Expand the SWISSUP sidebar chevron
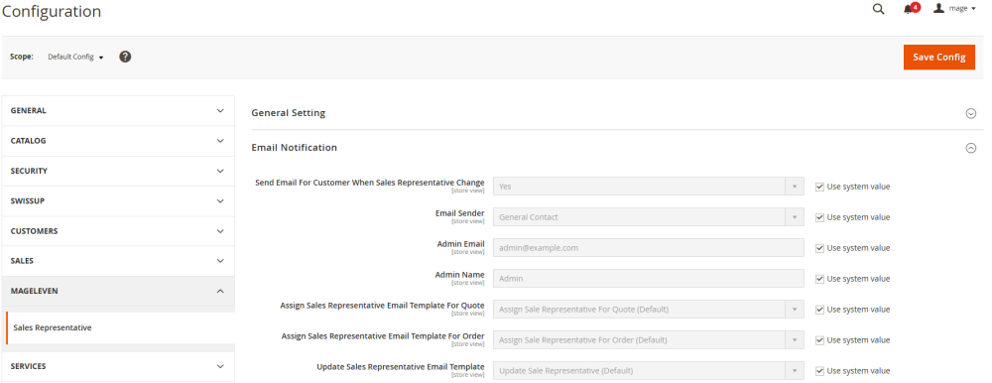The height and width of the screenshot is (383, 992). click(x=220, y=200)
